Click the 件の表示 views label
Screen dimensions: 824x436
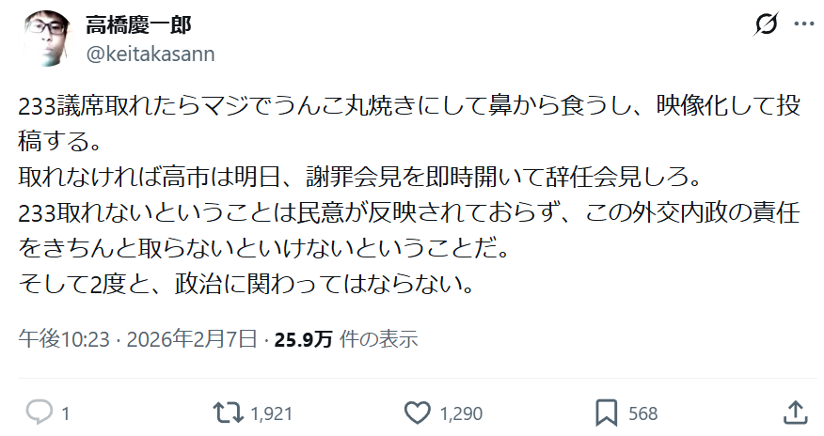click(377, 338)
